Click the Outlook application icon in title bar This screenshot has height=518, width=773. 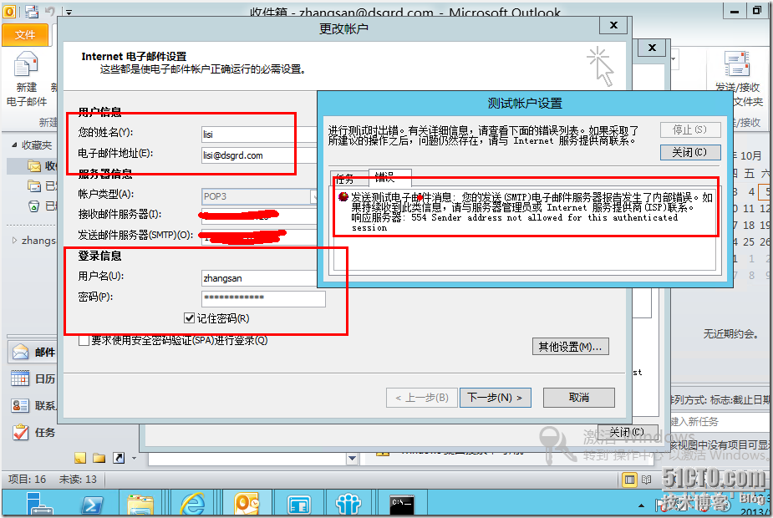click(x=8, y=11)
